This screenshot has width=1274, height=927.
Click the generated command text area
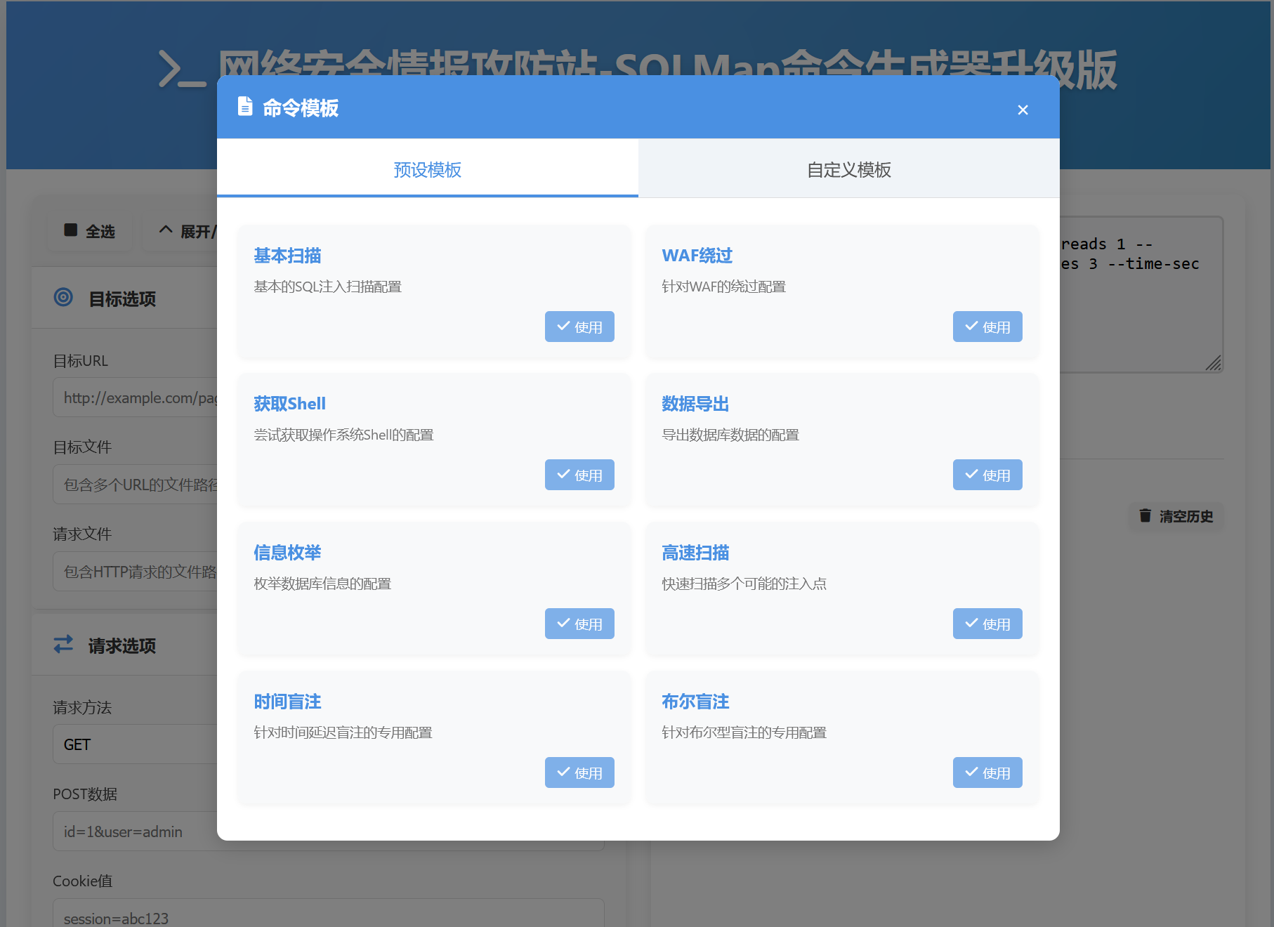click(x=1141, y=294)
